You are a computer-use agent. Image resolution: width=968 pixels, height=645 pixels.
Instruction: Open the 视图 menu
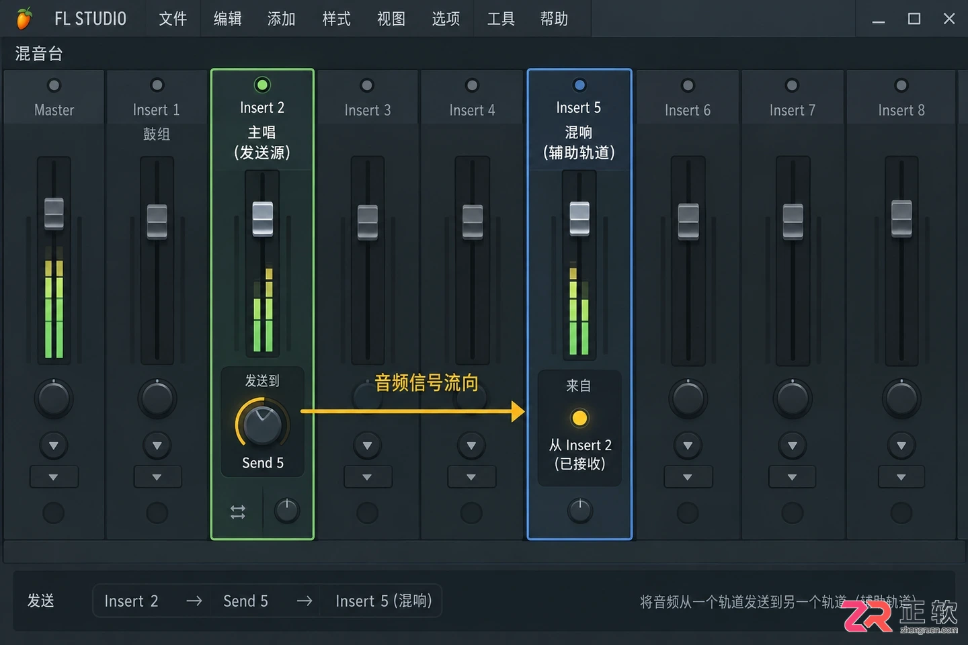tap(391, 19)
